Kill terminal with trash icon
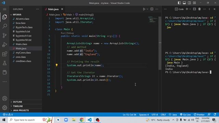 pos(199,9)
